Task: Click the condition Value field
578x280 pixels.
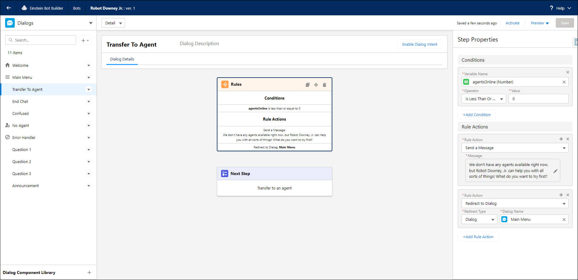Action: pos(538,99)
